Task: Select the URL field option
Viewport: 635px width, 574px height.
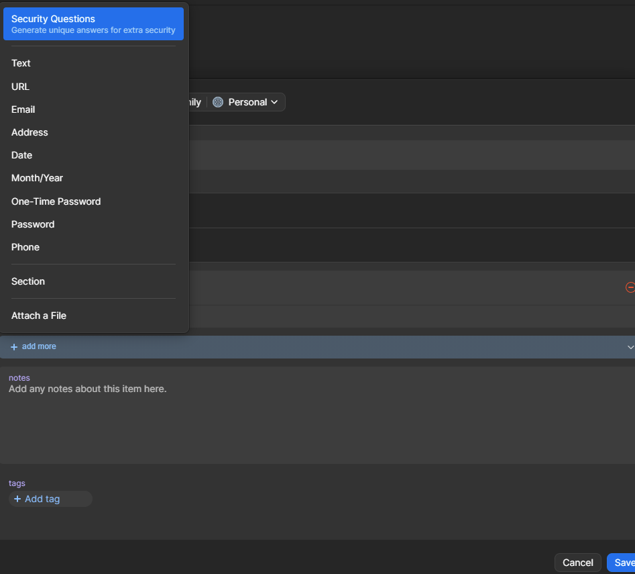Action: coord(21,87)
